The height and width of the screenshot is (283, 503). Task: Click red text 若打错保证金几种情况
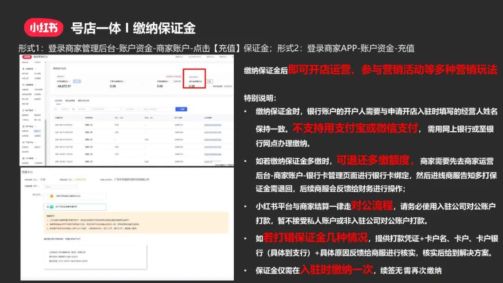[315, 237]
